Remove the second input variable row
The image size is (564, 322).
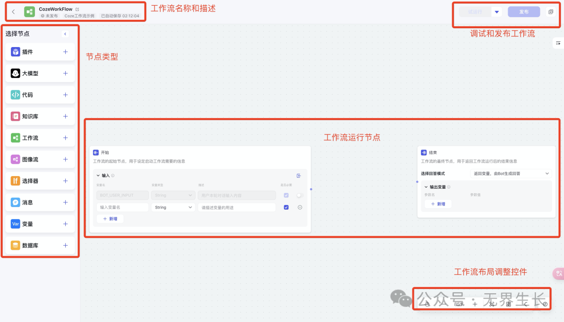[x=300, y=208]
